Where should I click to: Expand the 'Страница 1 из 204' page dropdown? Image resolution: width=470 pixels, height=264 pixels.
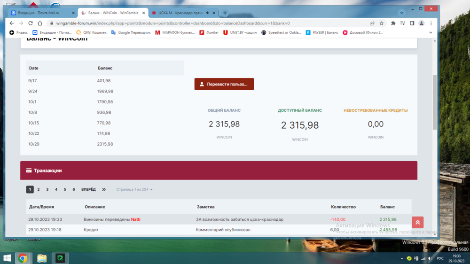tap(134, 189)
